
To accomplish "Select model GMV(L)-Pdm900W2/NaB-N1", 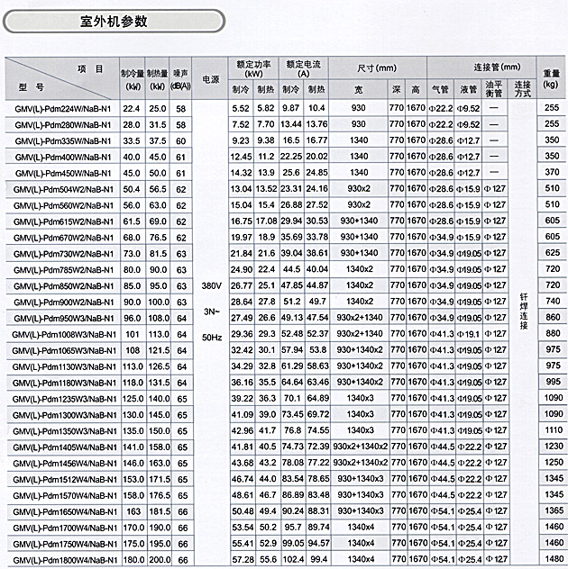I will click(x=63, y=303).
